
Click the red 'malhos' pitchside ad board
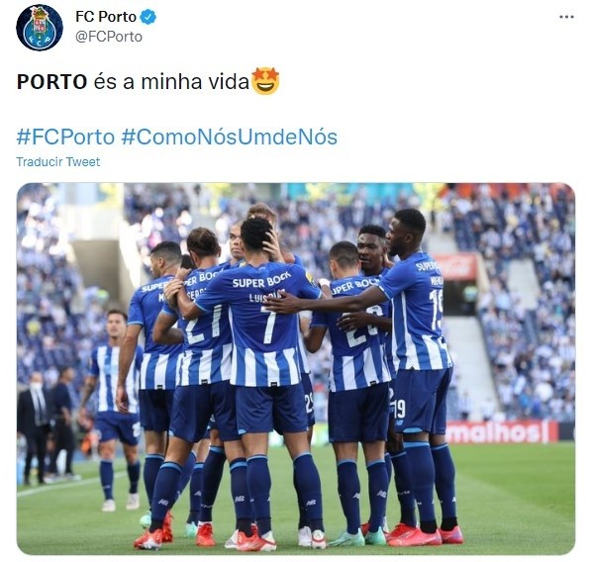tap(500, 431)
